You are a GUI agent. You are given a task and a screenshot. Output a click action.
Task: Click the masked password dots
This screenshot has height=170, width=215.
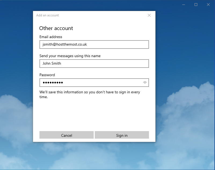tap(53, 83)
